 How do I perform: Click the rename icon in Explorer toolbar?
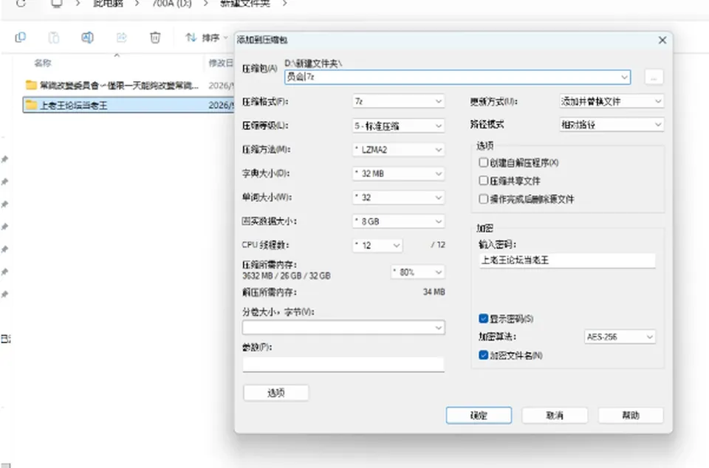pos(87,38)
